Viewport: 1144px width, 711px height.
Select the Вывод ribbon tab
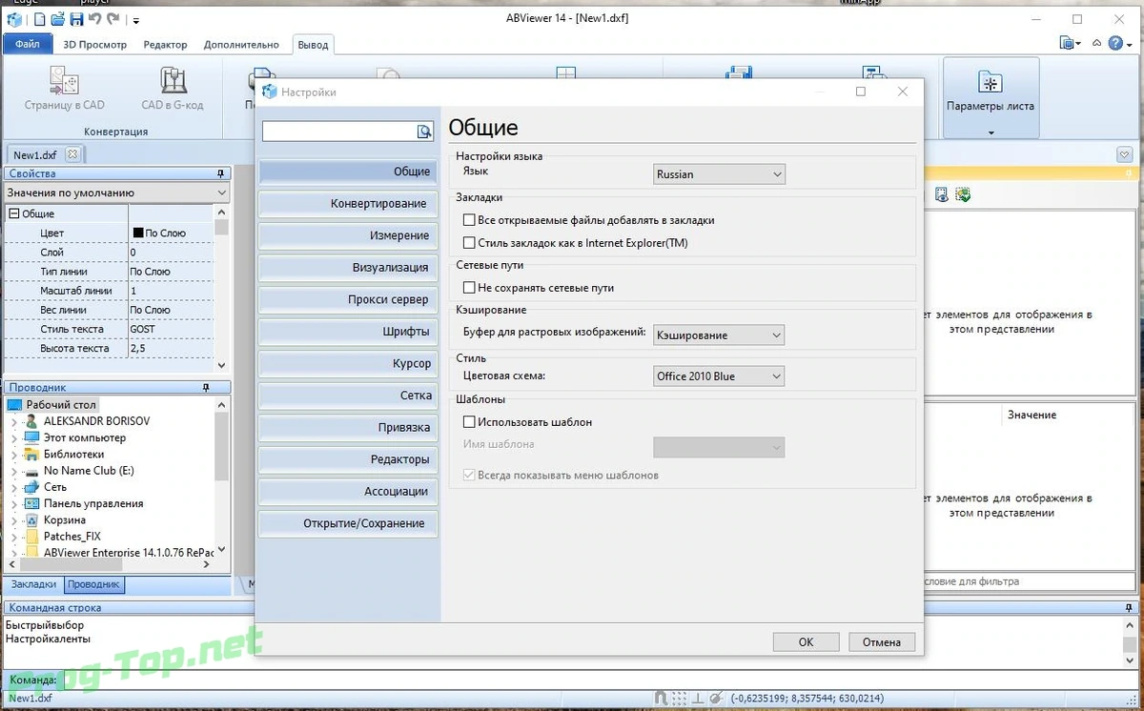313,44
